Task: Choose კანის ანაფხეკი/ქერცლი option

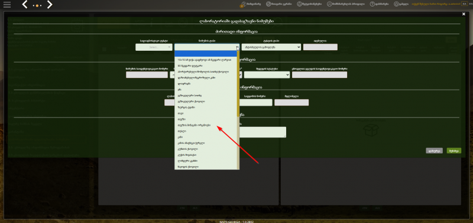Action: (x=206, y=143)
